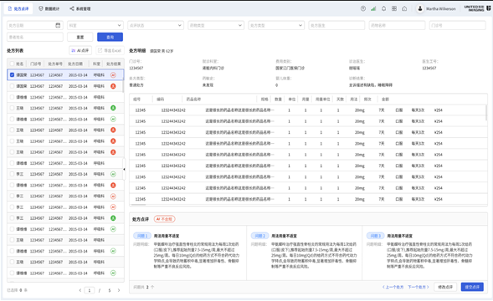Focus the 患者姓名 input field
The height and width of the screenshot is (301, 493).
click(x=35, y=37)
